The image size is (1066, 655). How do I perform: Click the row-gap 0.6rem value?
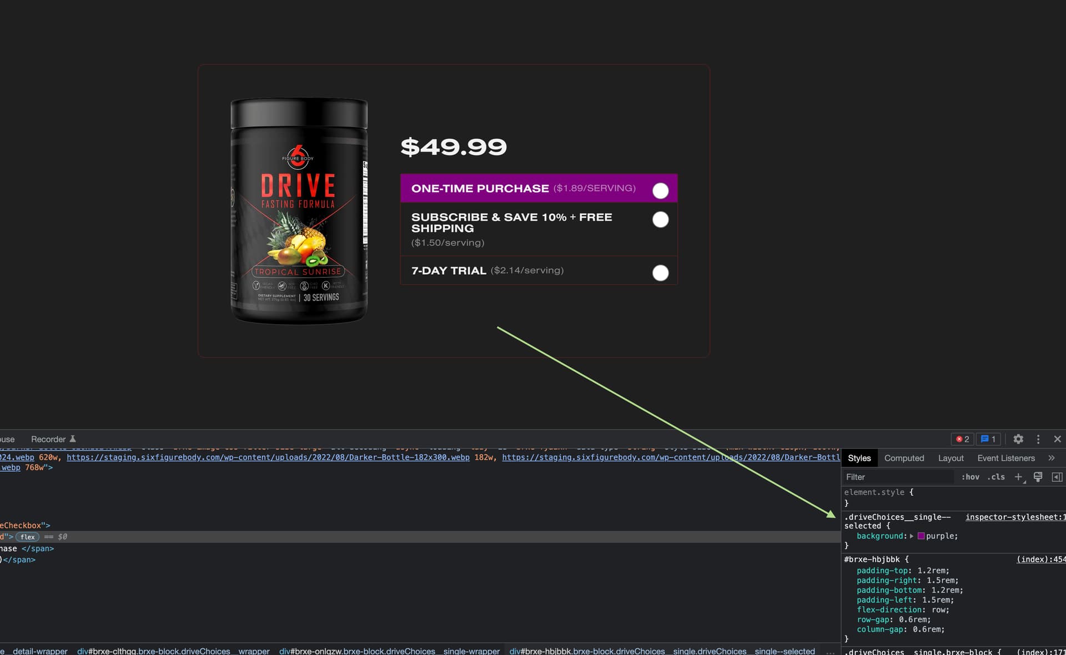click(x=912, y=619)
